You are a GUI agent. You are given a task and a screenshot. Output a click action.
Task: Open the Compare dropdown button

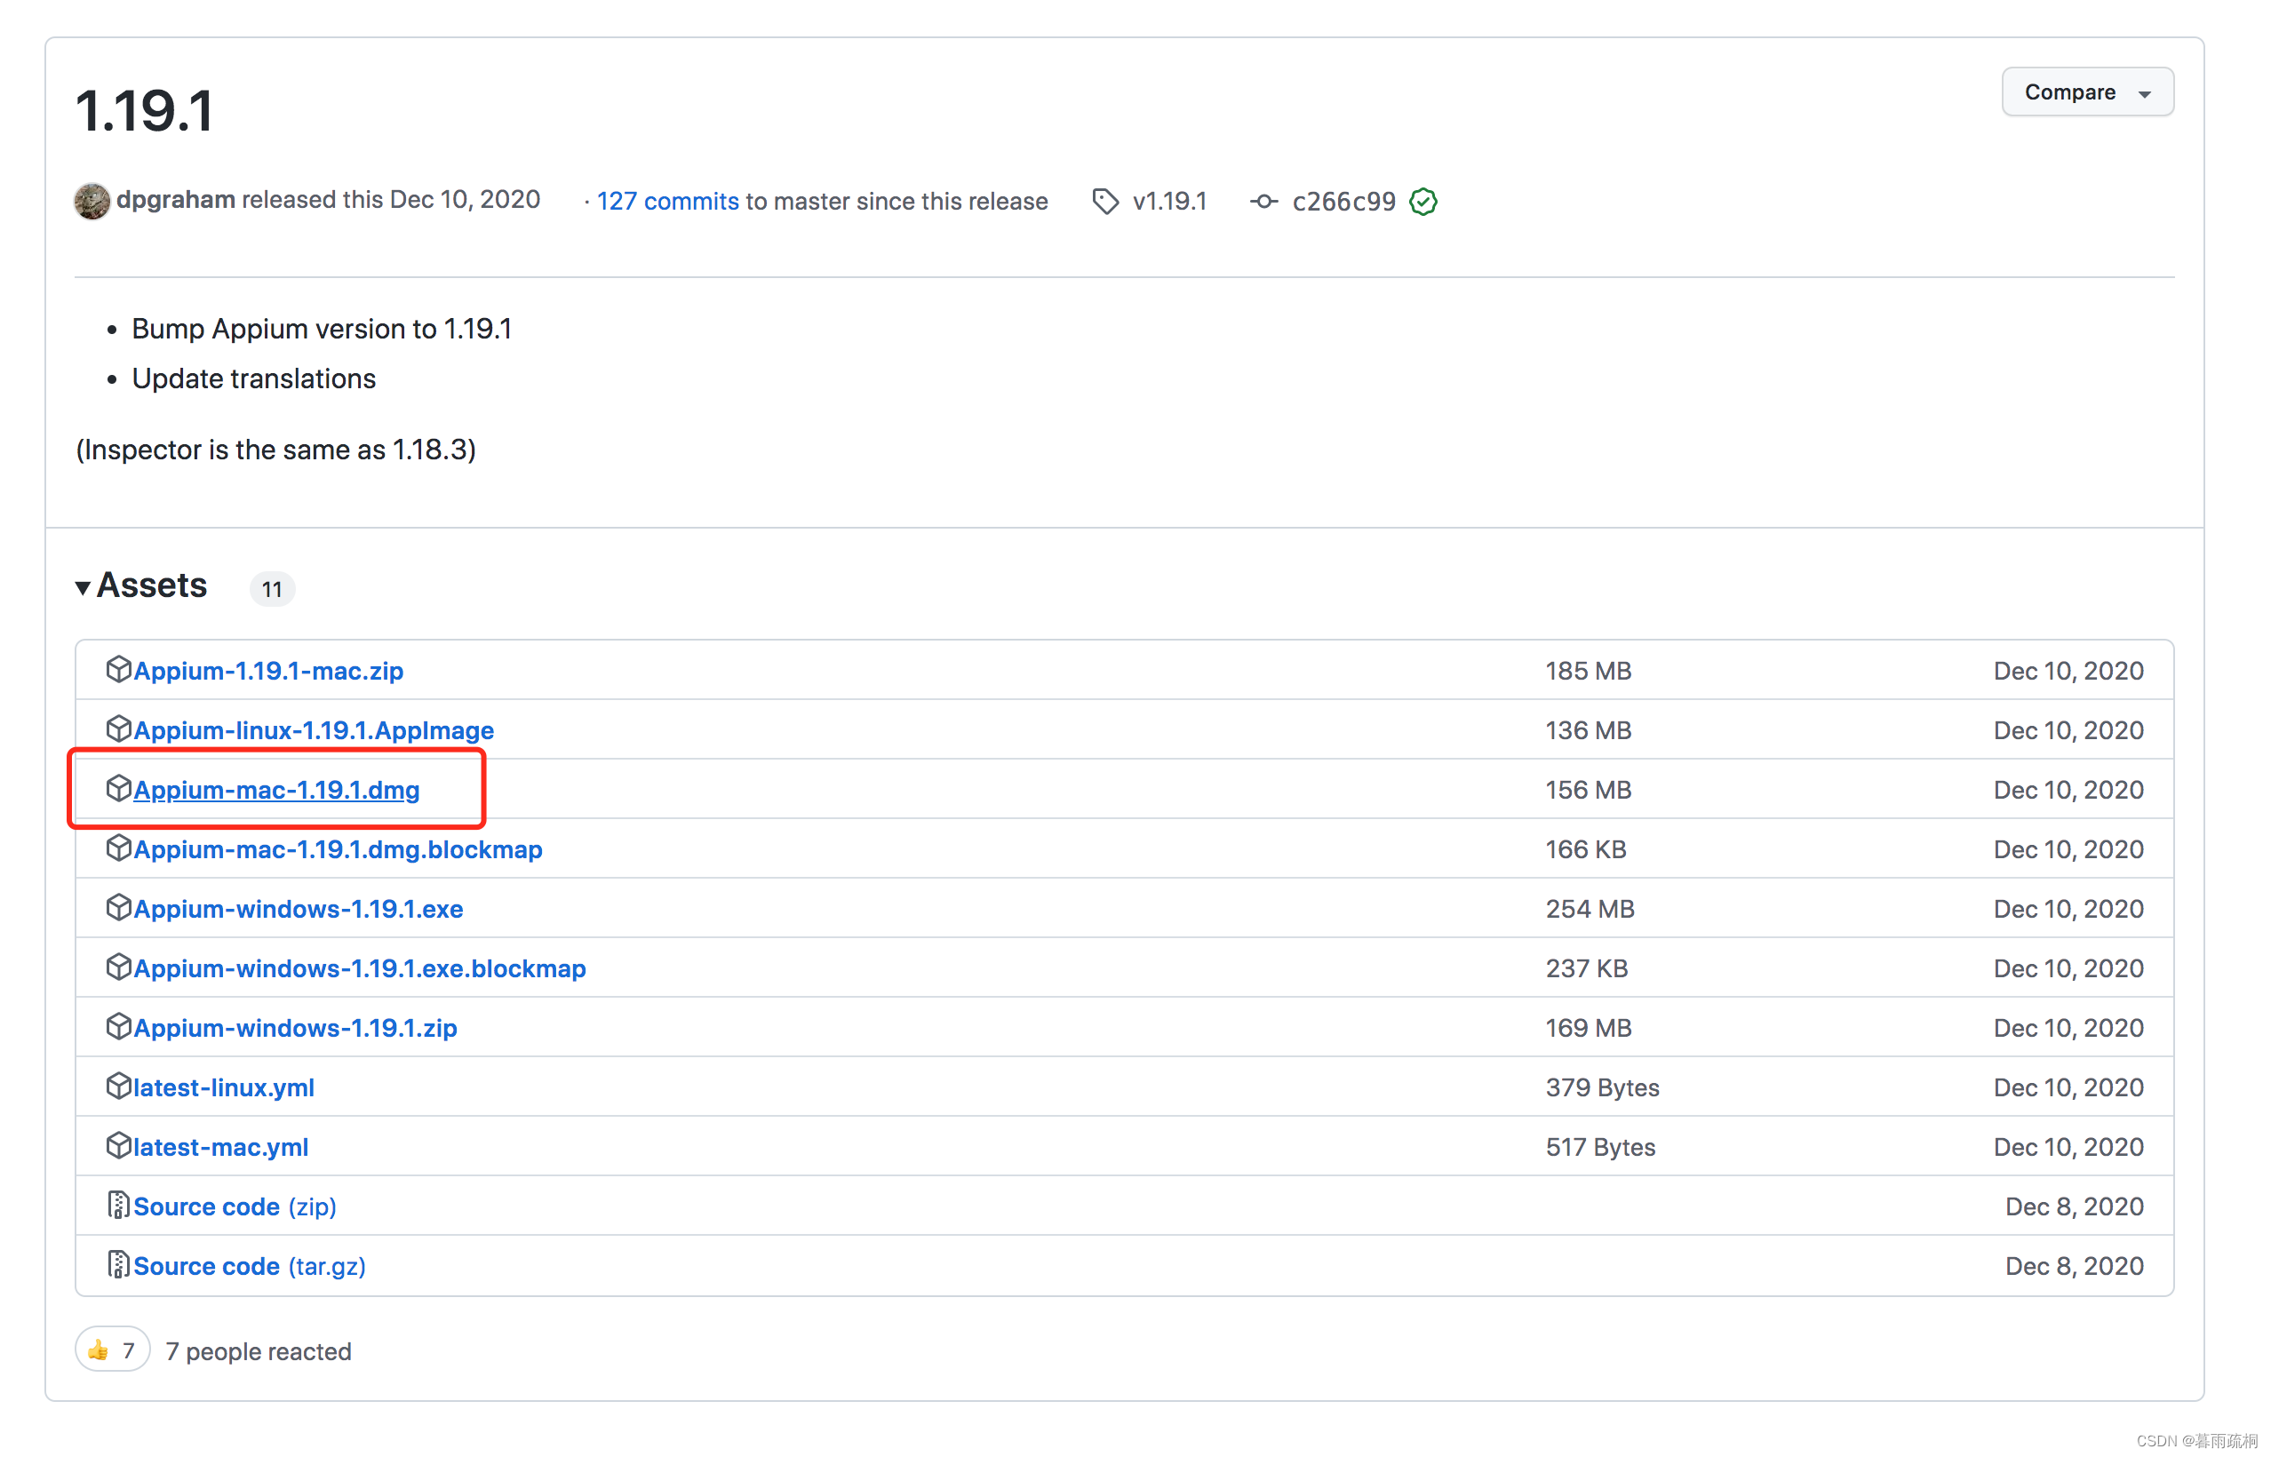click(2086, 92)
